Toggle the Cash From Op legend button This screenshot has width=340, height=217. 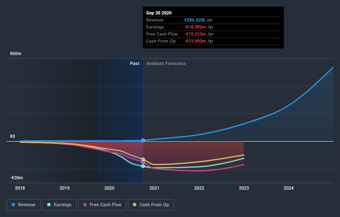tap(151, 205)
